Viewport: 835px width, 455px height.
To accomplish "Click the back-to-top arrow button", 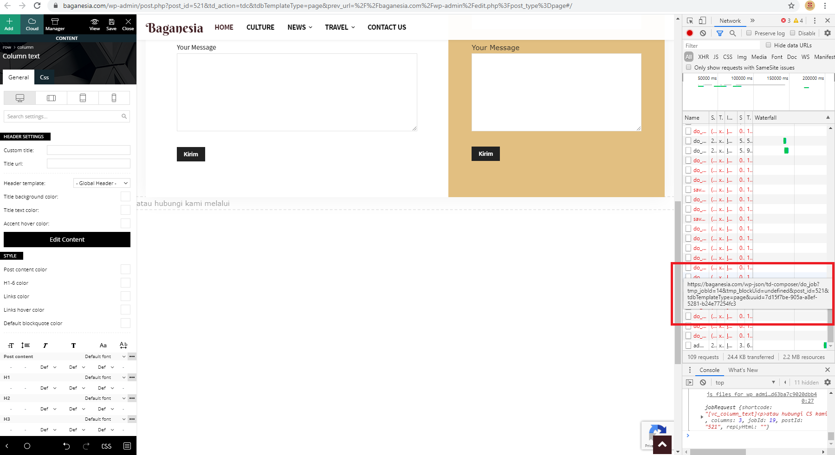I will (662, 444).
